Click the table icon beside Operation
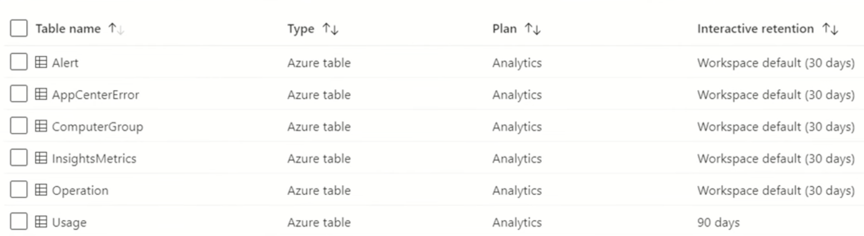This screenshot has width=864, height=236. 41,190
